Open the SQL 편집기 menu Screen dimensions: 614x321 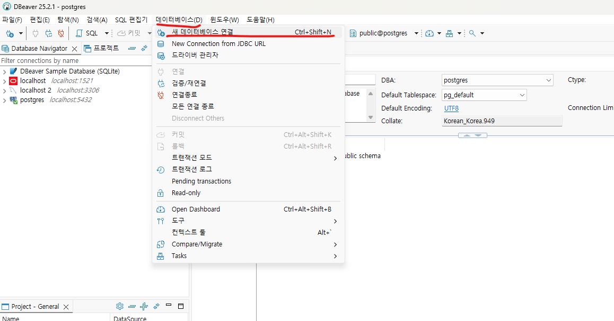(x=131, y=20)
